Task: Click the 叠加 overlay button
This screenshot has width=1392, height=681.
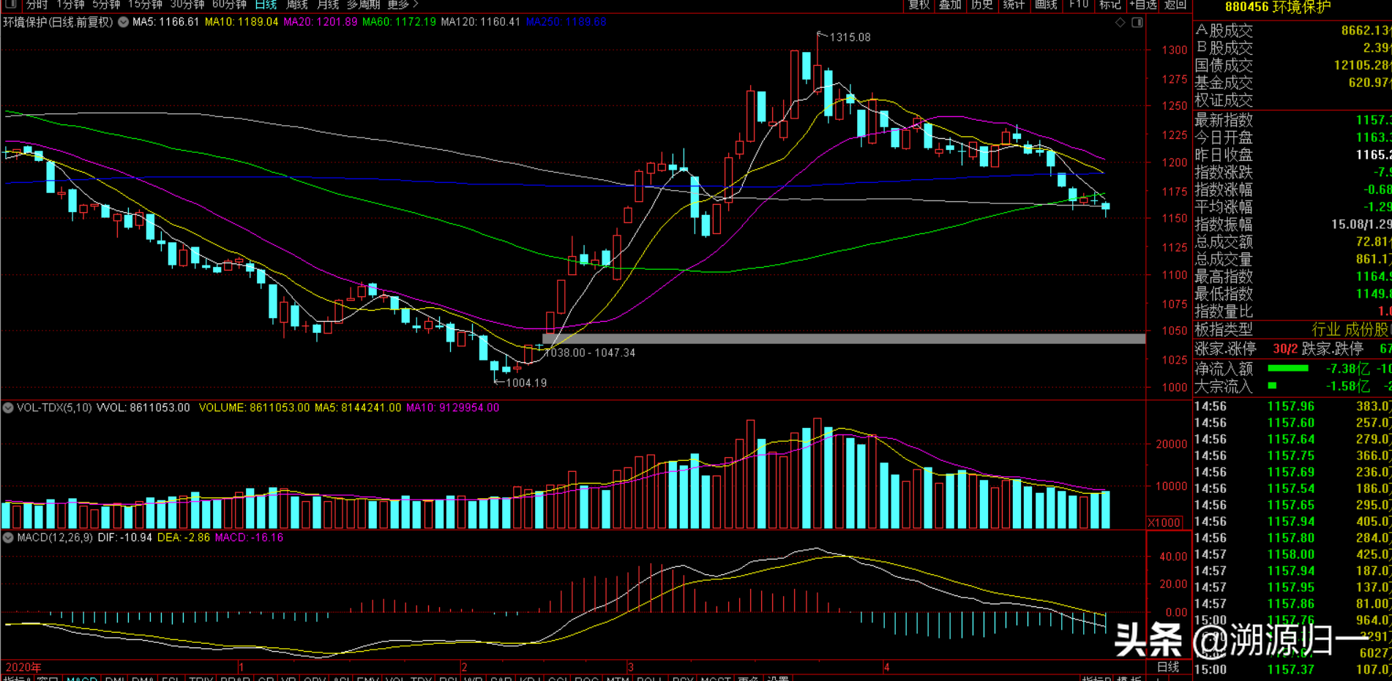Action: point(950,4)
